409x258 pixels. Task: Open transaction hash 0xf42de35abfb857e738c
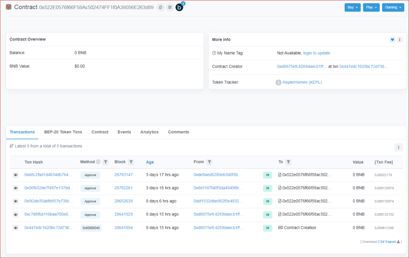click(x=49, y=201)
